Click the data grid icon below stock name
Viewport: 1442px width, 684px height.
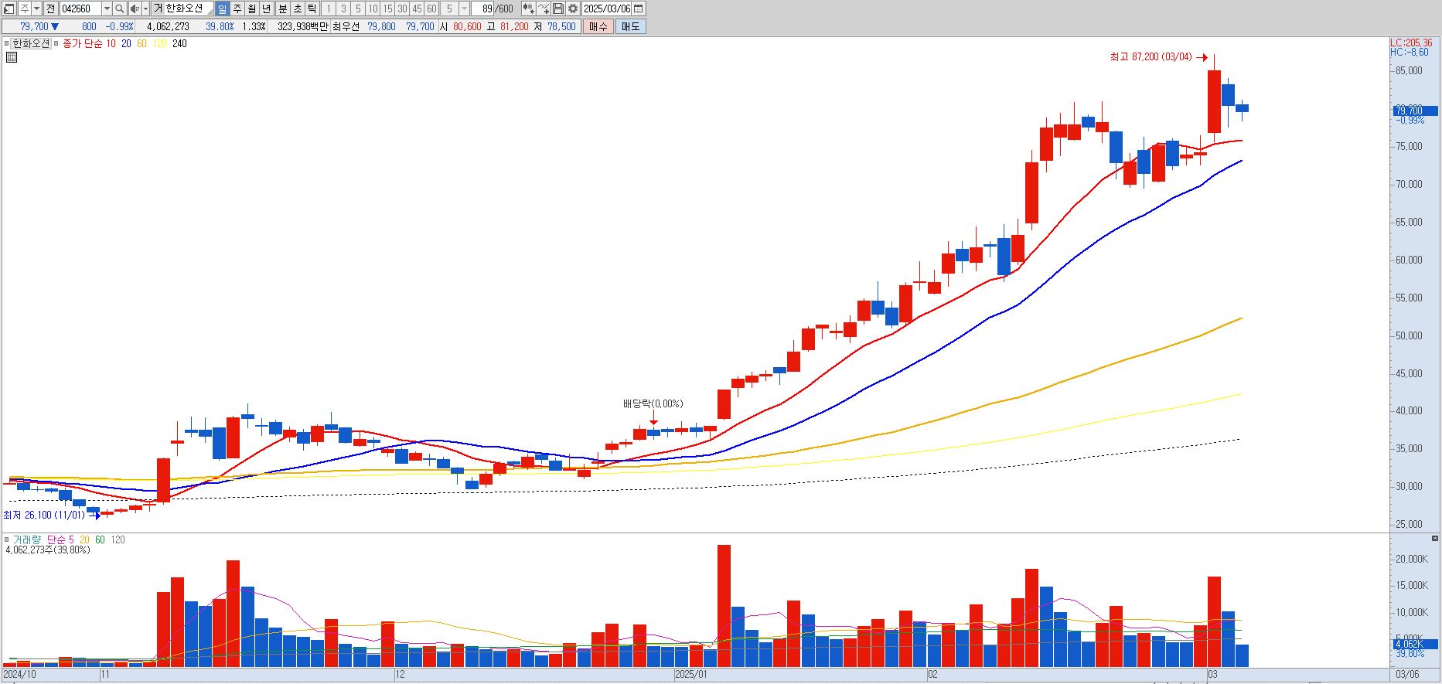coord(12,57)
